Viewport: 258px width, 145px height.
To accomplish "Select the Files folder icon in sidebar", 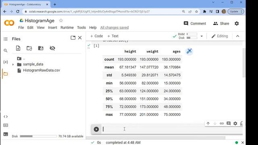I will point(6,74).
